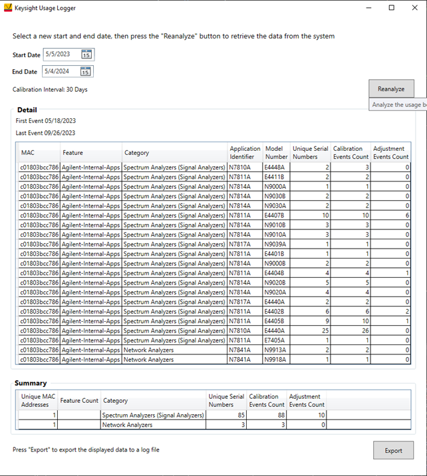The image size is (427, 476).
Task: Sort by Model Number column header
Action: click(276, 153)
